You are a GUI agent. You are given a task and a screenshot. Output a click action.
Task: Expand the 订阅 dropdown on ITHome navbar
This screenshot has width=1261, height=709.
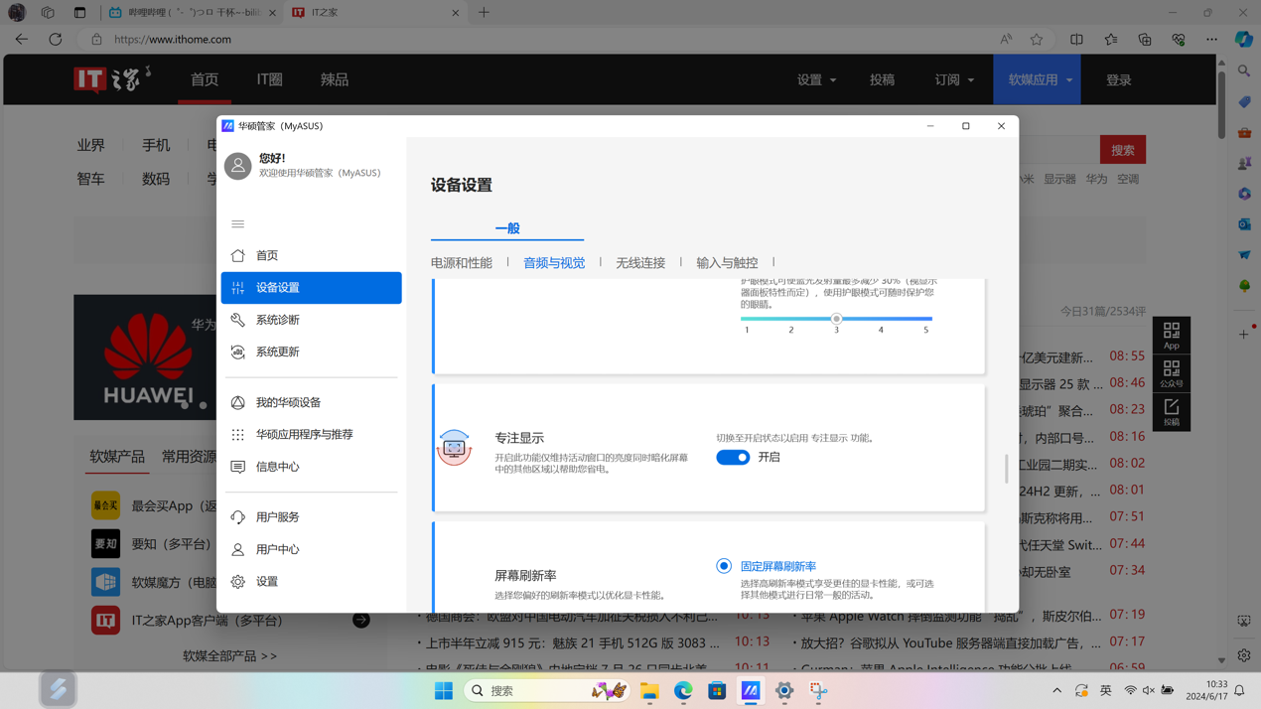click(953, 79)
